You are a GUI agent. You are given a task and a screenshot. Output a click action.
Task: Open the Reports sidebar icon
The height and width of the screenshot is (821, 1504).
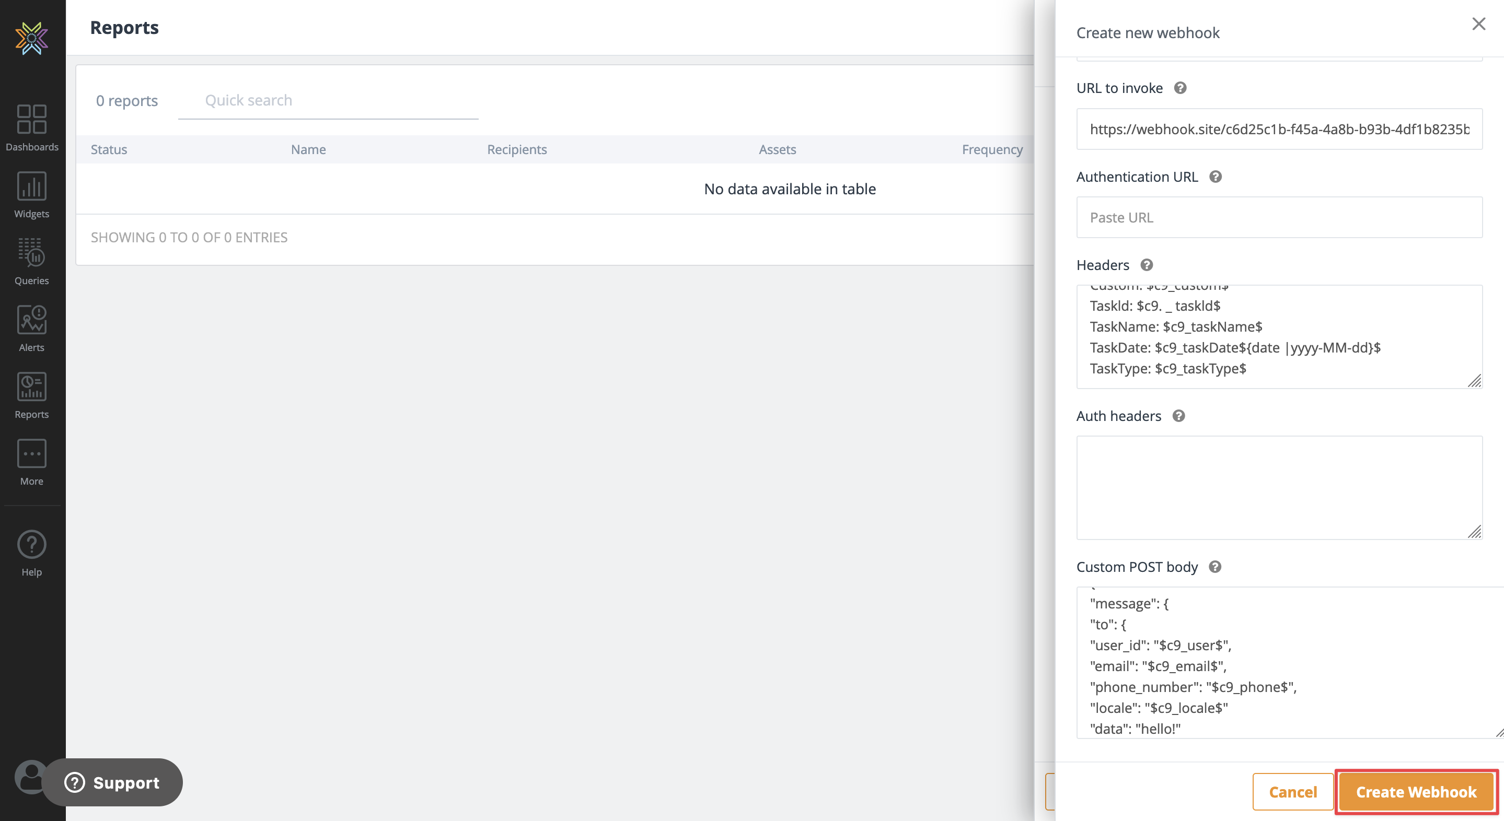point(31,387)
